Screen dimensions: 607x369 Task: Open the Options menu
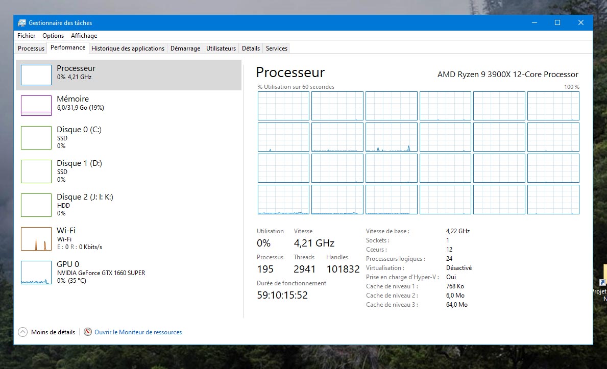(53, 36)
